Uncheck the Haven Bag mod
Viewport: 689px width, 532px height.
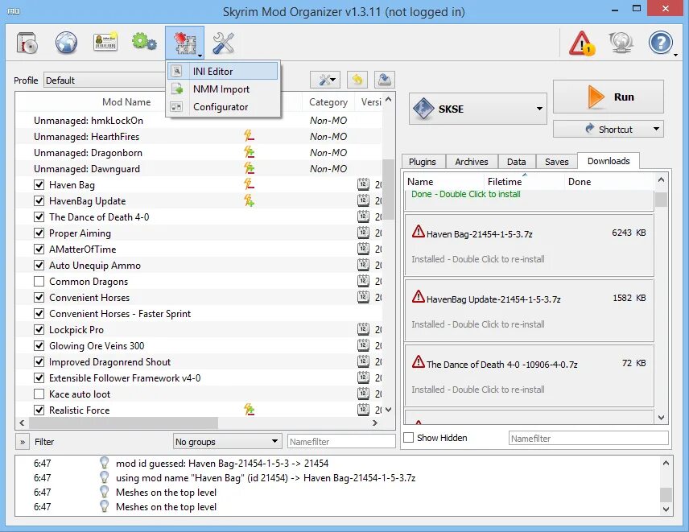click(39, 184)
